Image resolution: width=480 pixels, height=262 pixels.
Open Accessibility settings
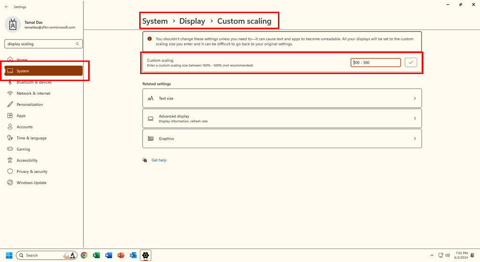(44, 160)
